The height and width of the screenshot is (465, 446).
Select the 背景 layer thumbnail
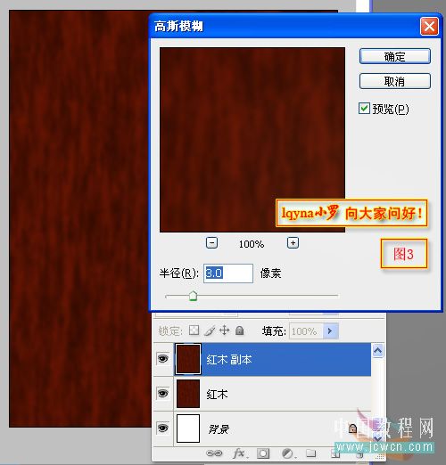coord(188,428)
